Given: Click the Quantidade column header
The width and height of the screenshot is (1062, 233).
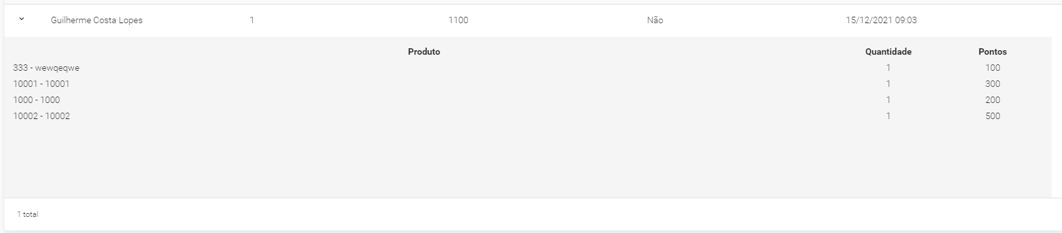Looking at the screenshot, I should click(888, 51).
